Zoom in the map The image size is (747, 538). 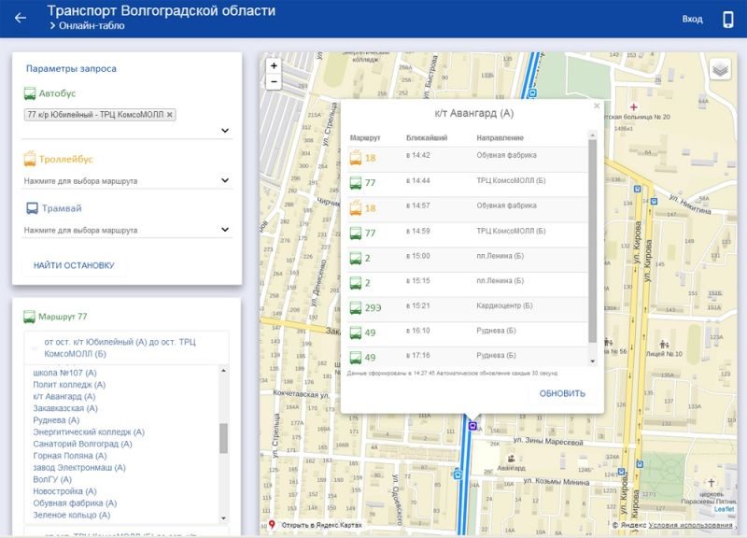[x=274, y=66]
